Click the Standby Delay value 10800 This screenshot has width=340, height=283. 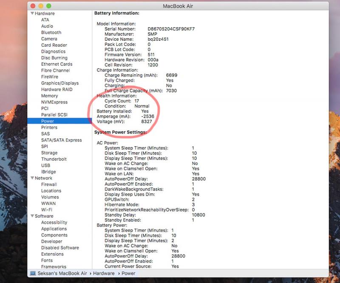[198, 215]
